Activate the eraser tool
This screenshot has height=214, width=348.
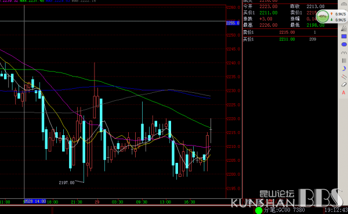(x=344, y=85)
